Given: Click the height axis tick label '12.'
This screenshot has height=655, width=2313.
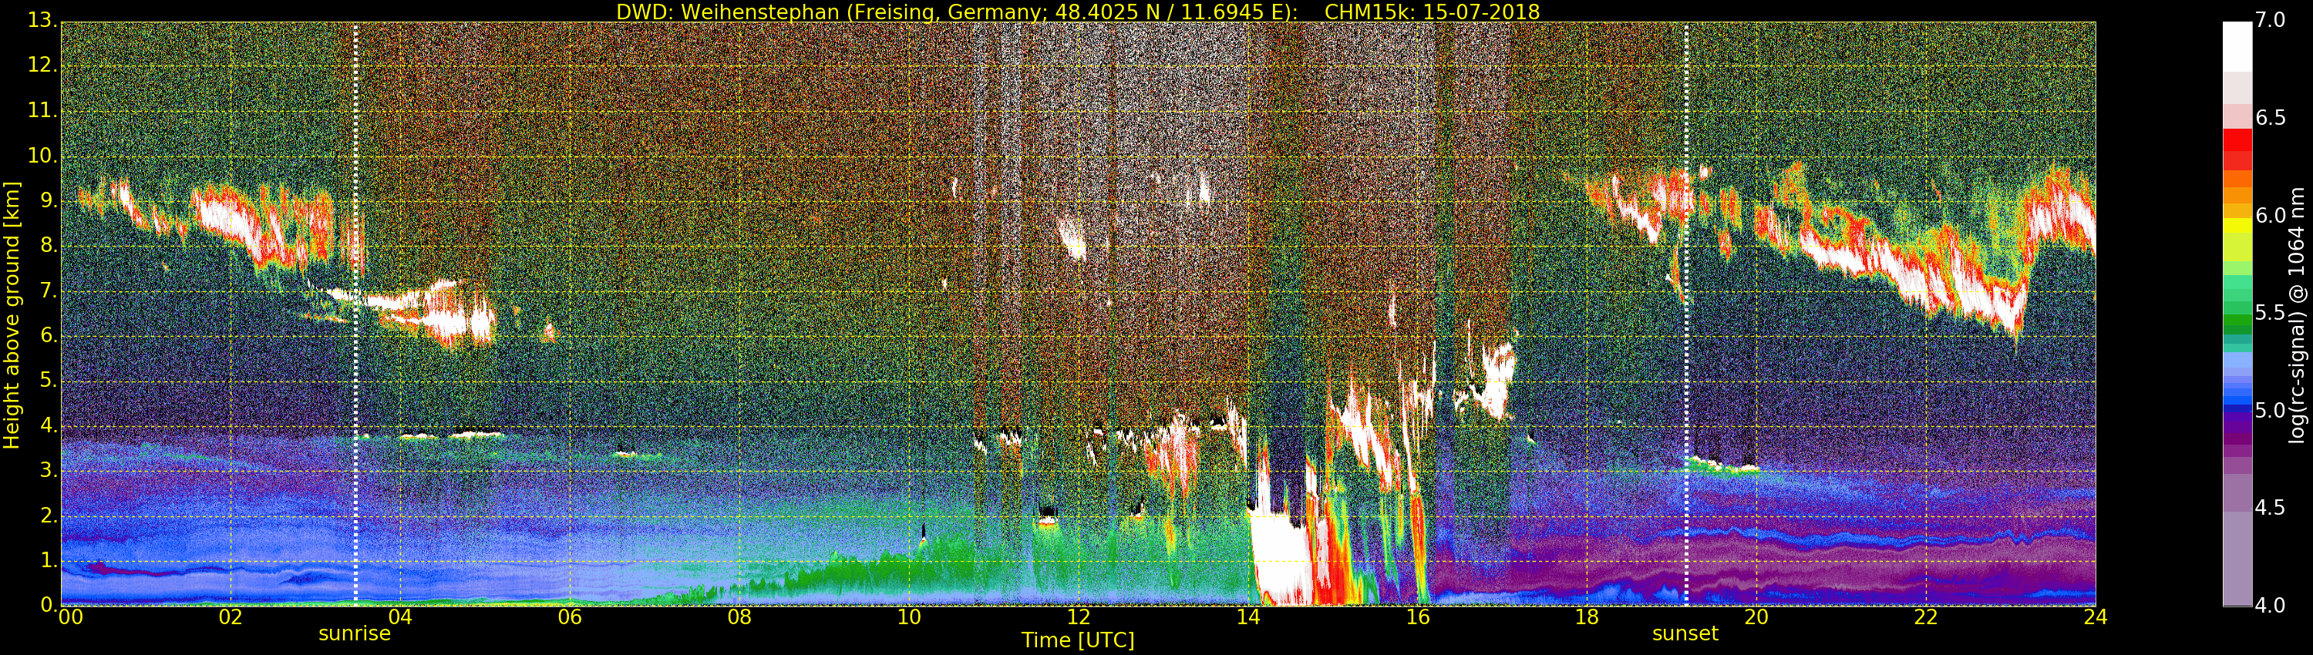Looking at the screenshot, I should point(42,65).
